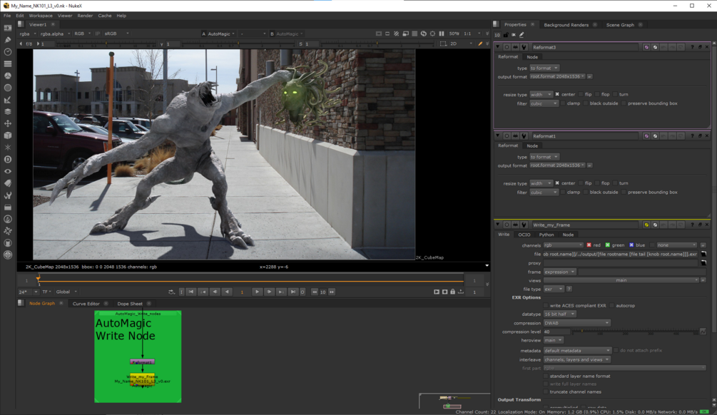Open the file type exr dropdown
The height and width of the screenshot is (415, 717).
(554, 289)
